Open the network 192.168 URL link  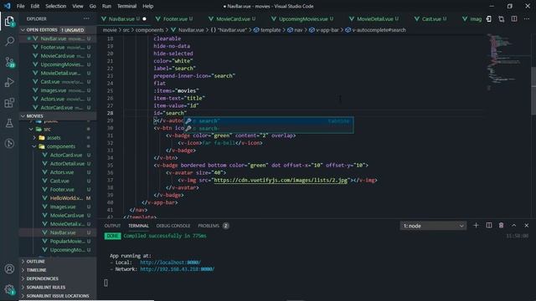pos(177,269)
